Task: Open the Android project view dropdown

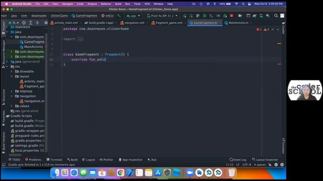Action: [14, 23]
